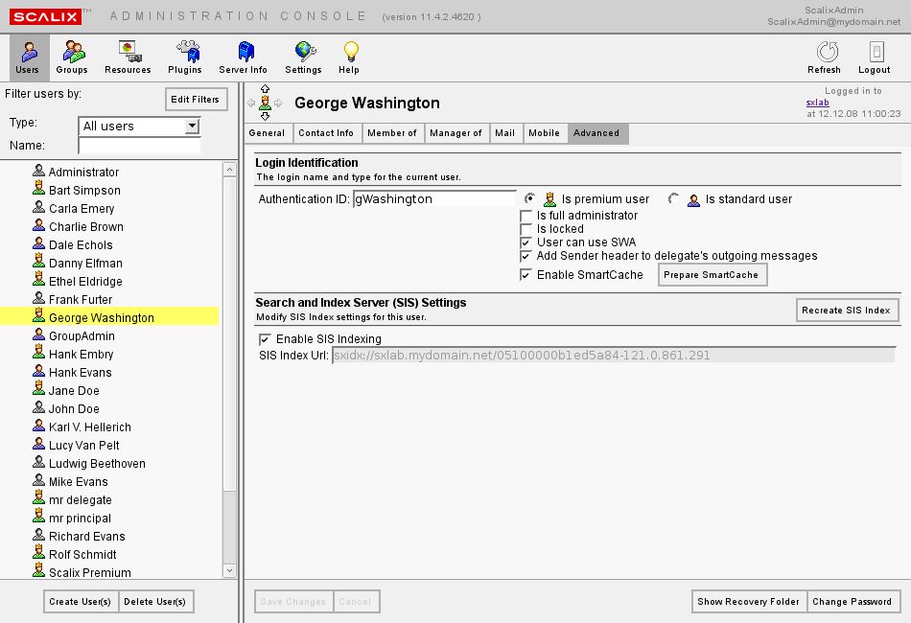Open the user Type dropdown

[192, 127]
